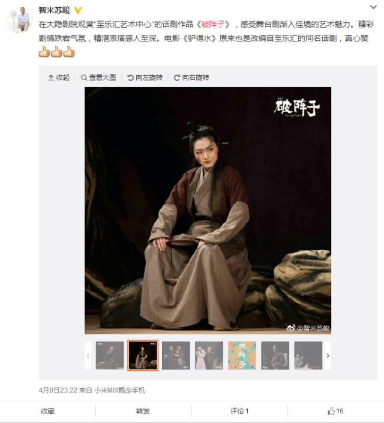Rotate image left with 向左旋转
The height and width of the screenshot is (423, 384).
coord(145,78)
